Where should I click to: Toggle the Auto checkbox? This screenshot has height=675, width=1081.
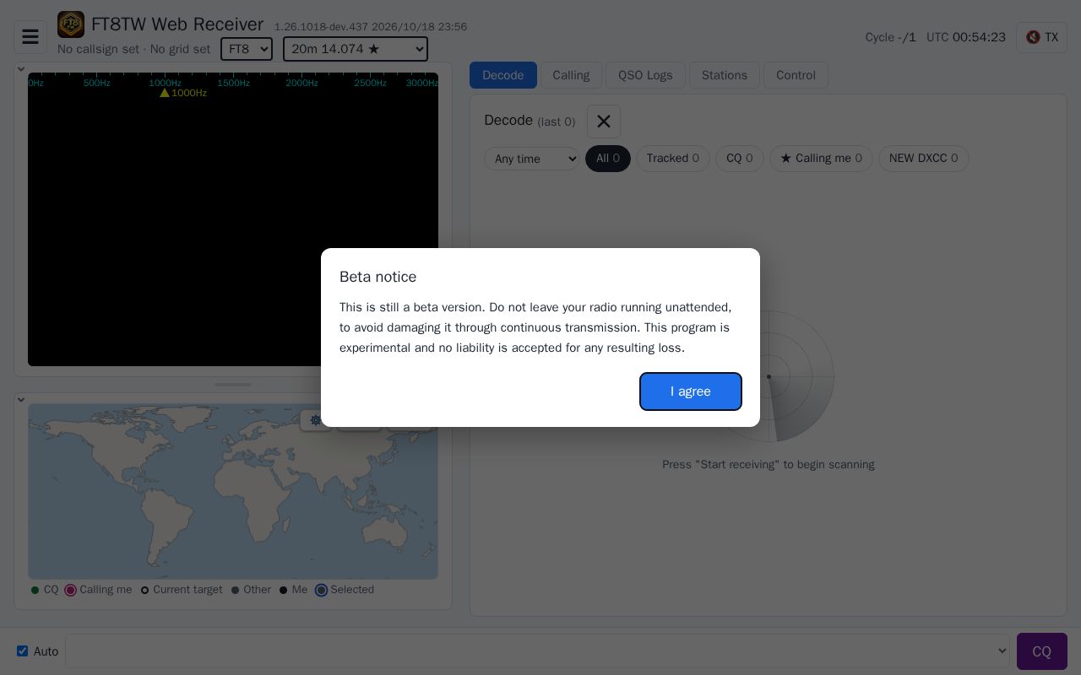click(x=23, y=651)
